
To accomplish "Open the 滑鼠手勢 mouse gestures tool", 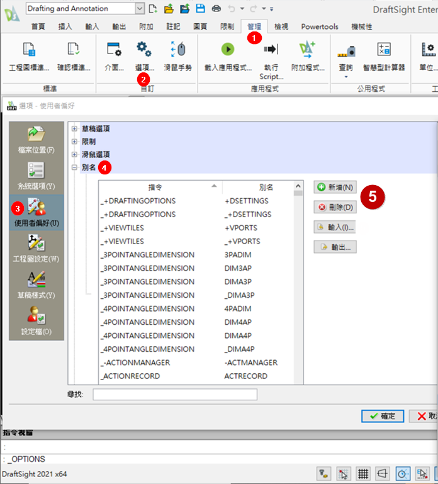I will [178, 57].
